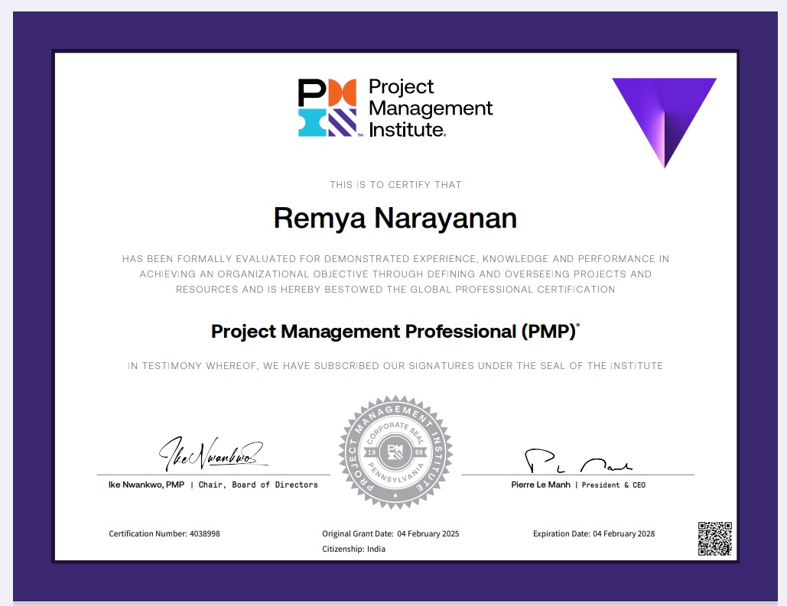The height and width of the screenshot is (606, 787).
Task: Click the line starting "ACHIEVING AN ORGANIZATIONAL OBJECTIVE"
Action: 395,274
